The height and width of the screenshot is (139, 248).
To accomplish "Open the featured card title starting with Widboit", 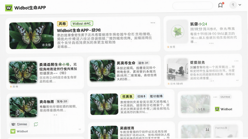I will [x=79, y=30].
